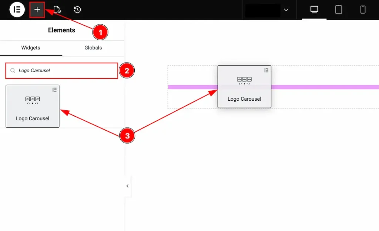Collapse the Elements panel with the arrow handle
Image resolution: width=379 pixels, height=231 pixels.
click(127, 186)
